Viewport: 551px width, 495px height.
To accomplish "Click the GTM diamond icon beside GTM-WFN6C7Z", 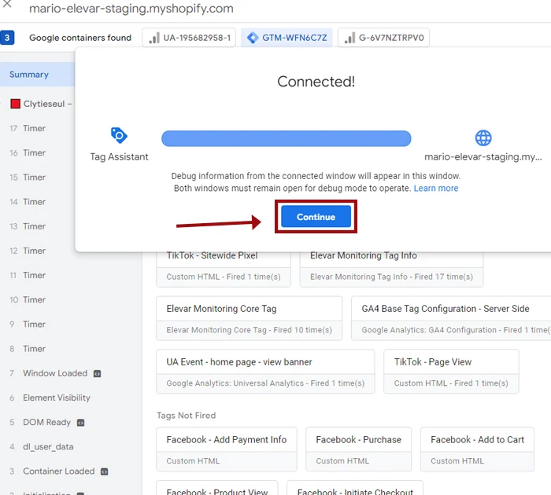I will click(253, 38).
